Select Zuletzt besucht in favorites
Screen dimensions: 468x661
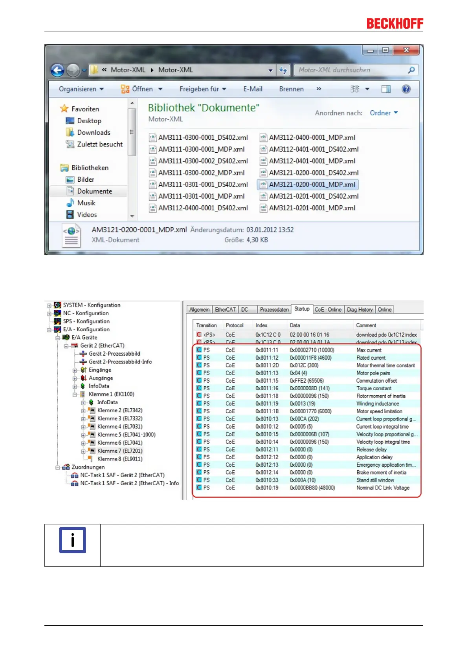[100, 144]
